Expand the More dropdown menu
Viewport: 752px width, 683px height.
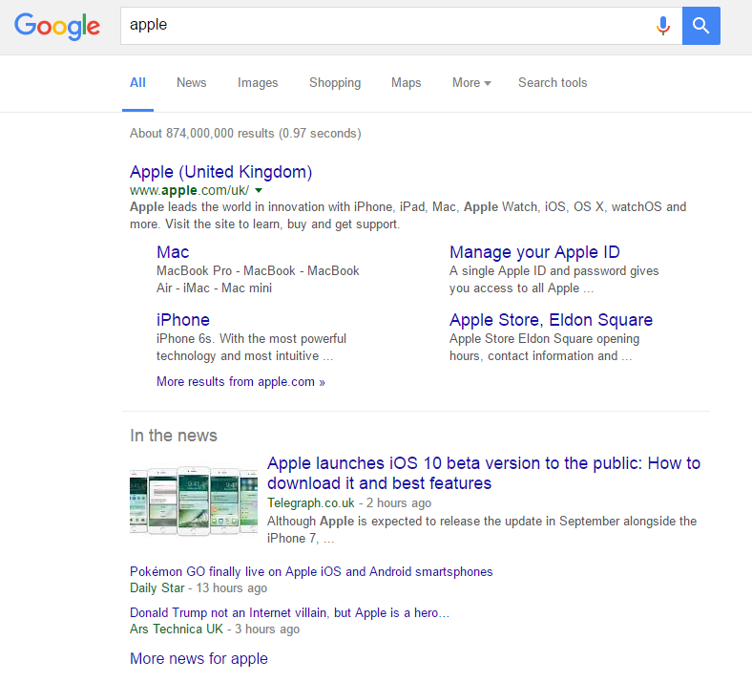click(471, 82)
